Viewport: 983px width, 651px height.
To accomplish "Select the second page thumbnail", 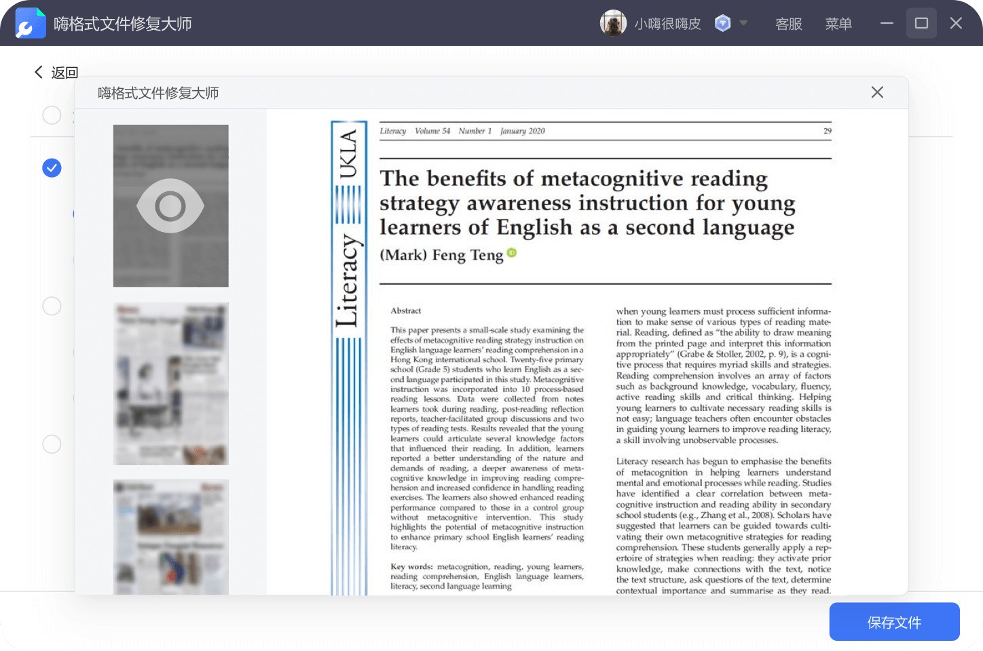I will pos(170,383).
